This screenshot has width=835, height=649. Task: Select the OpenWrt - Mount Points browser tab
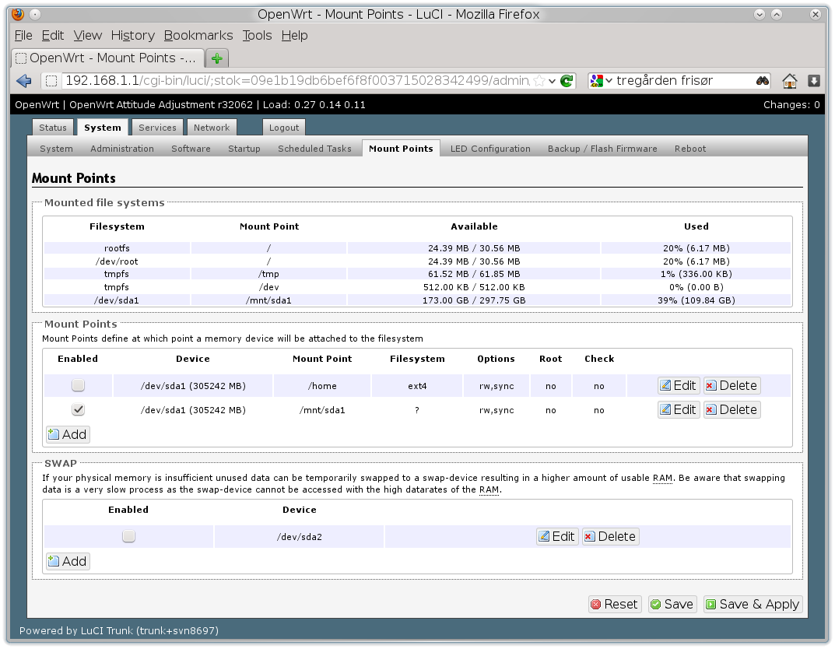pyautogui.click(x=107, y=58)
